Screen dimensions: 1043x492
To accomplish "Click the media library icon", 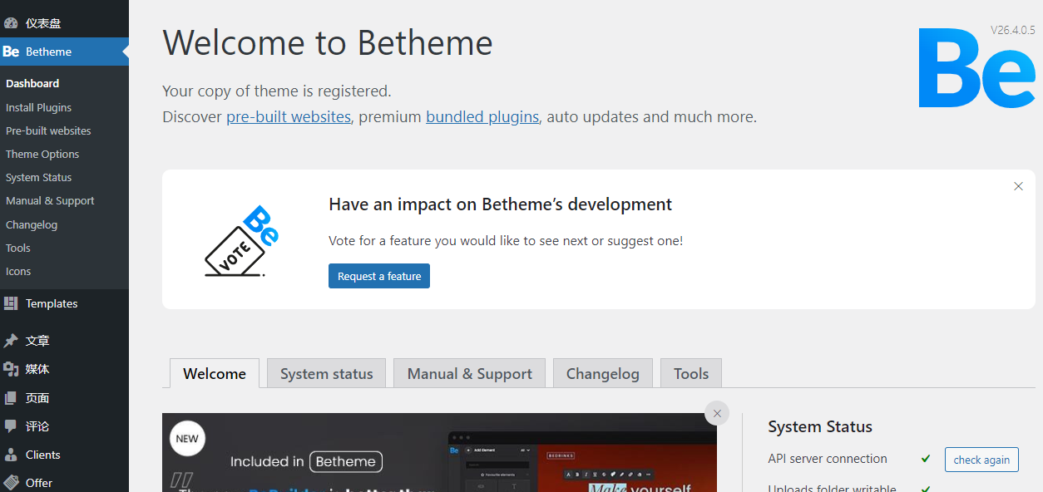I will [x=11, y=369].
